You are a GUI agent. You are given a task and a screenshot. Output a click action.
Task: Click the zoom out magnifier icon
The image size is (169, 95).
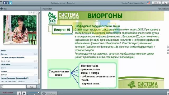(x=168, y=50)
